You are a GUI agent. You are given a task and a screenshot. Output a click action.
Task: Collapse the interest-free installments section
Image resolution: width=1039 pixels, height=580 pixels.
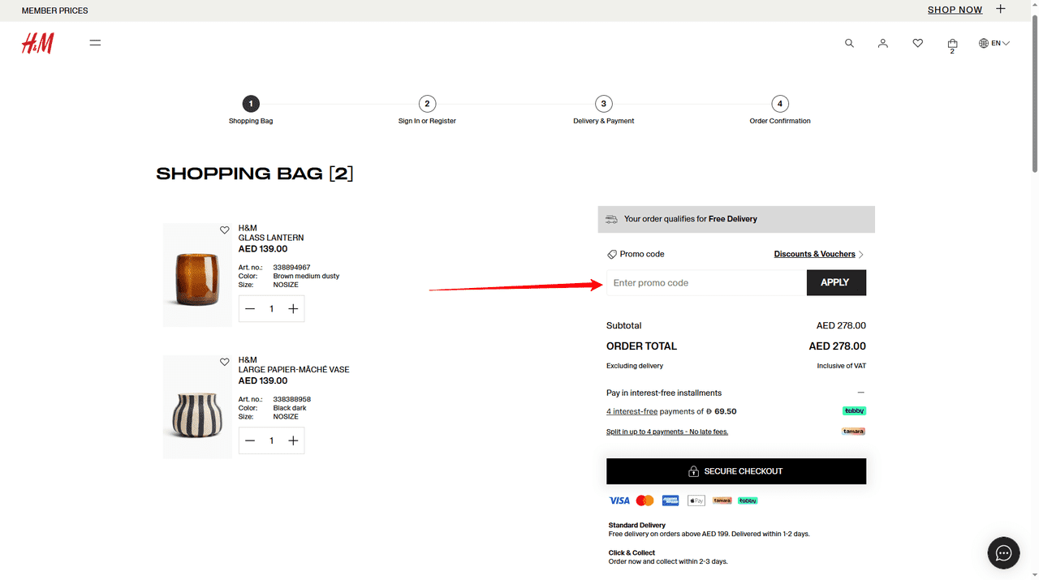[x=861, y=393]
